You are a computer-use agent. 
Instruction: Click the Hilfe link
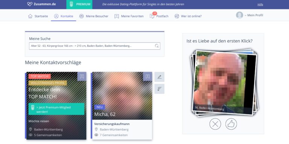tap(260, 5)
